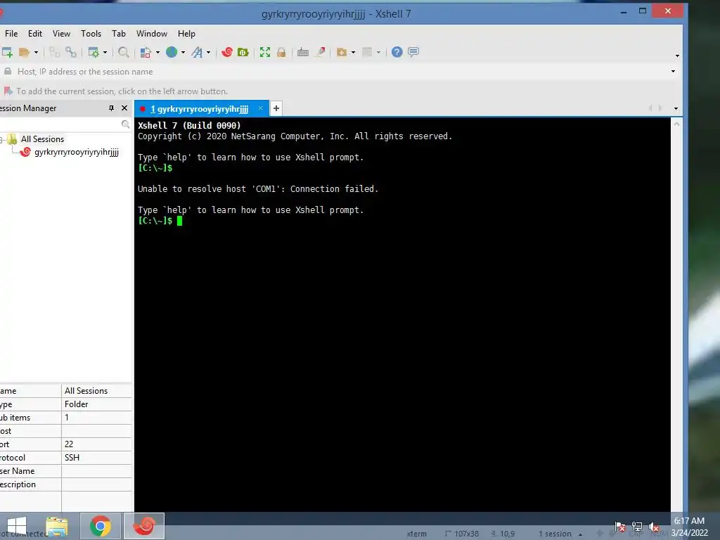The height and width of the screenshot is (540, 720).
Task: Click the feedback speech bubble icon
Action: pos(413,52)
